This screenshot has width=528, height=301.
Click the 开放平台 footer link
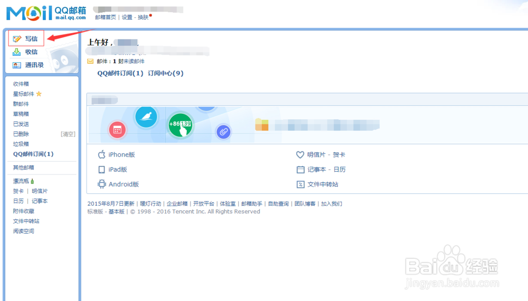pos(204,204)
